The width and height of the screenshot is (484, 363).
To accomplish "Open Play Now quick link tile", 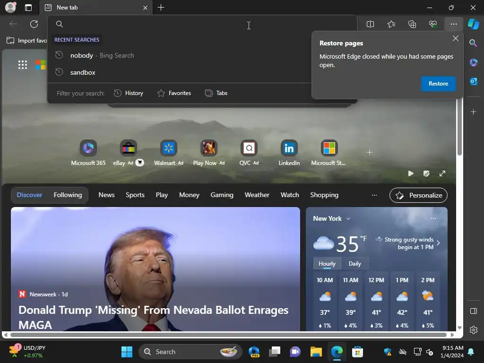I will pyautogui.click(x=208, y=153).
